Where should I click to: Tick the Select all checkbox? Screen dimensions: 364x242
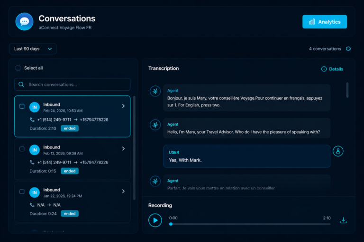click(18, 68)
